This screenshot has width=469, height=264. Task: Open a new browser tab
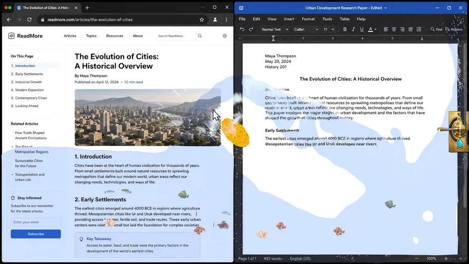point(87,8)
